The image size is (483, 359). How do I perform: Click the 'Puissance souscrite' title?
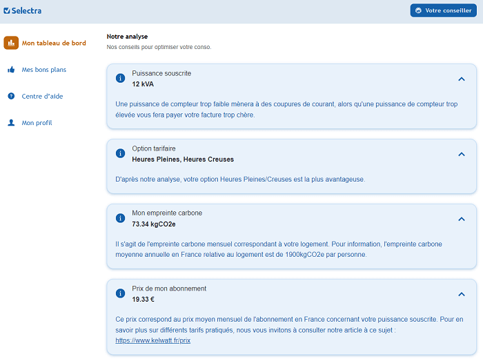pos(161,73)
